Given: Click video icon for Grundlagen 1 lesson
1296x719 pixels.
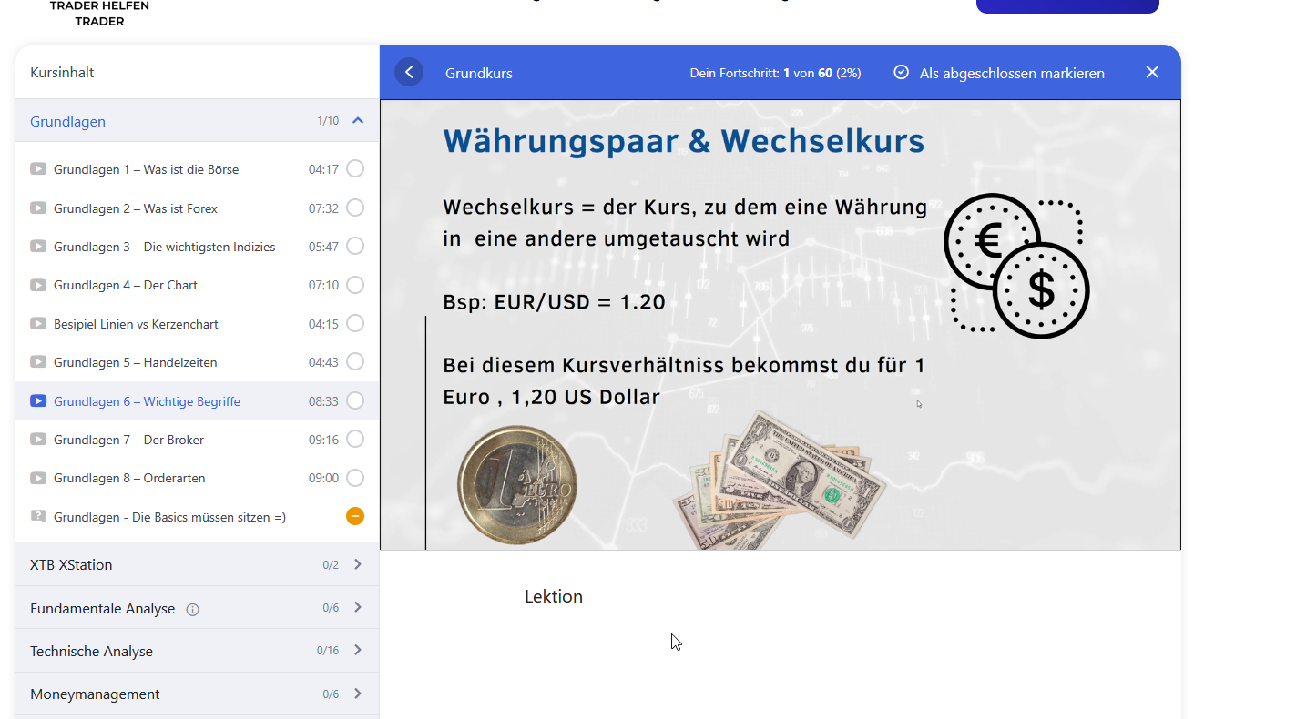Looking at the screenshot, I should (x=38, y=169).
